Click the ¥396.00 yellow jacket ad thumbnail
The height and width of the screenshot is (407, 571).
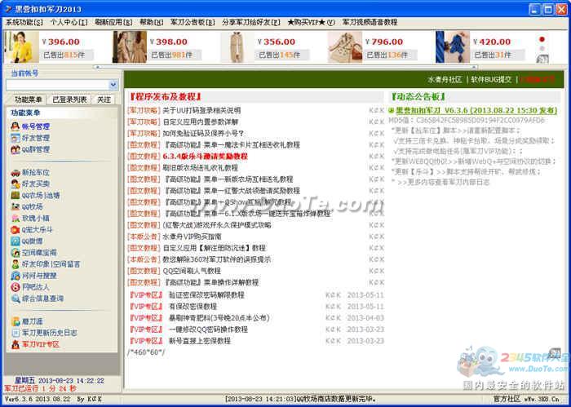coord(21,47)
